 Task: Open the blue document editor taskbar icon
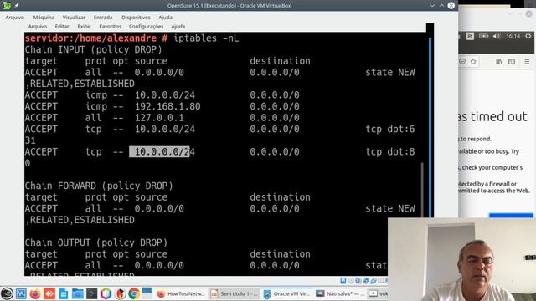pos(64,293)
